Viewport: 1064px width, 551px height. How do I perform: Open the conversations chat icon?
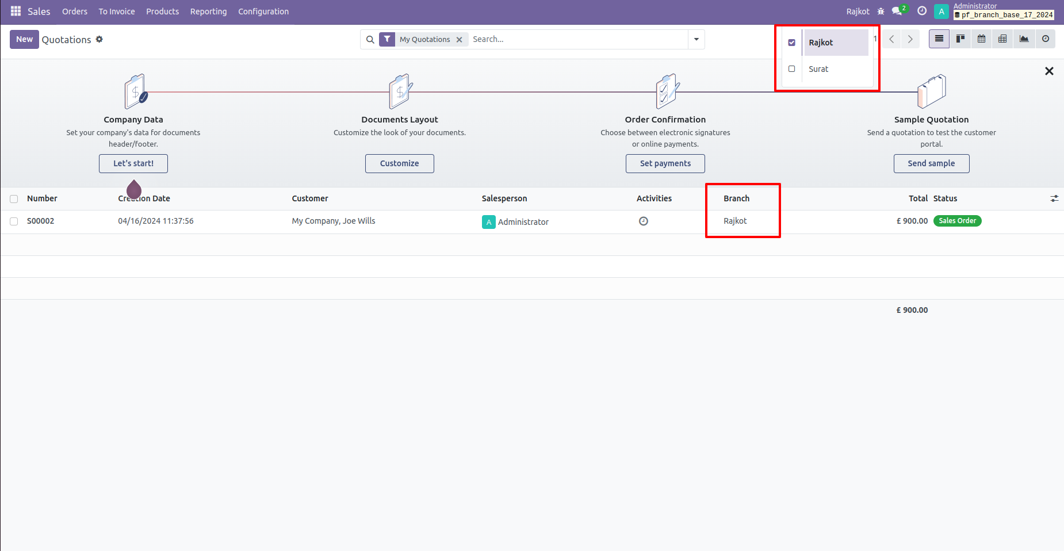click(897, 12)
